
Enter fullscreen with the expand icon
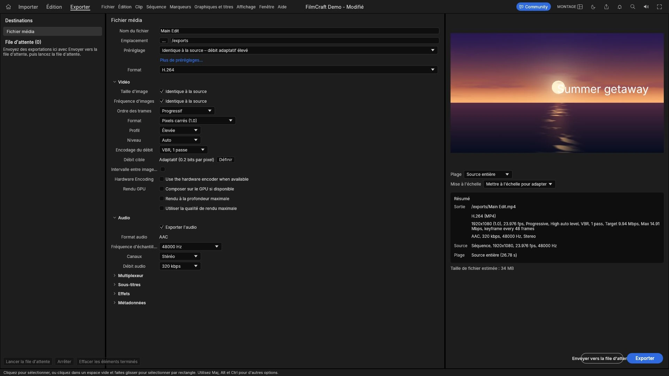coord(659,7)
